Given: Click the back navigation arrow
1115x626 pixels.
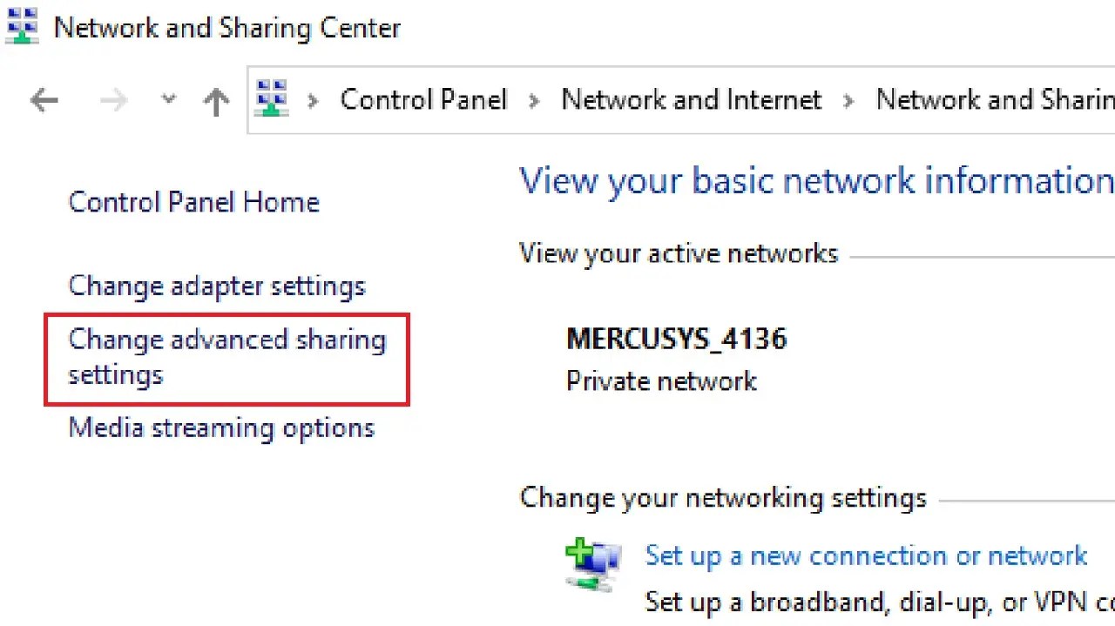Looking at the screenshot, I should (x=44, y=99).
